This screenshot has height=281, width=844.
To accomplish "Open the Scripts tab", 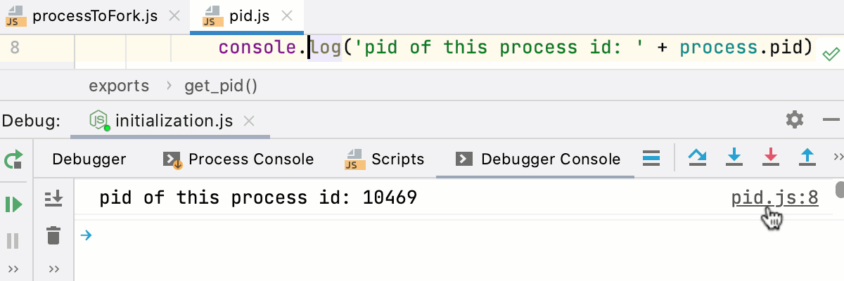I will click(x=385, y=159).
